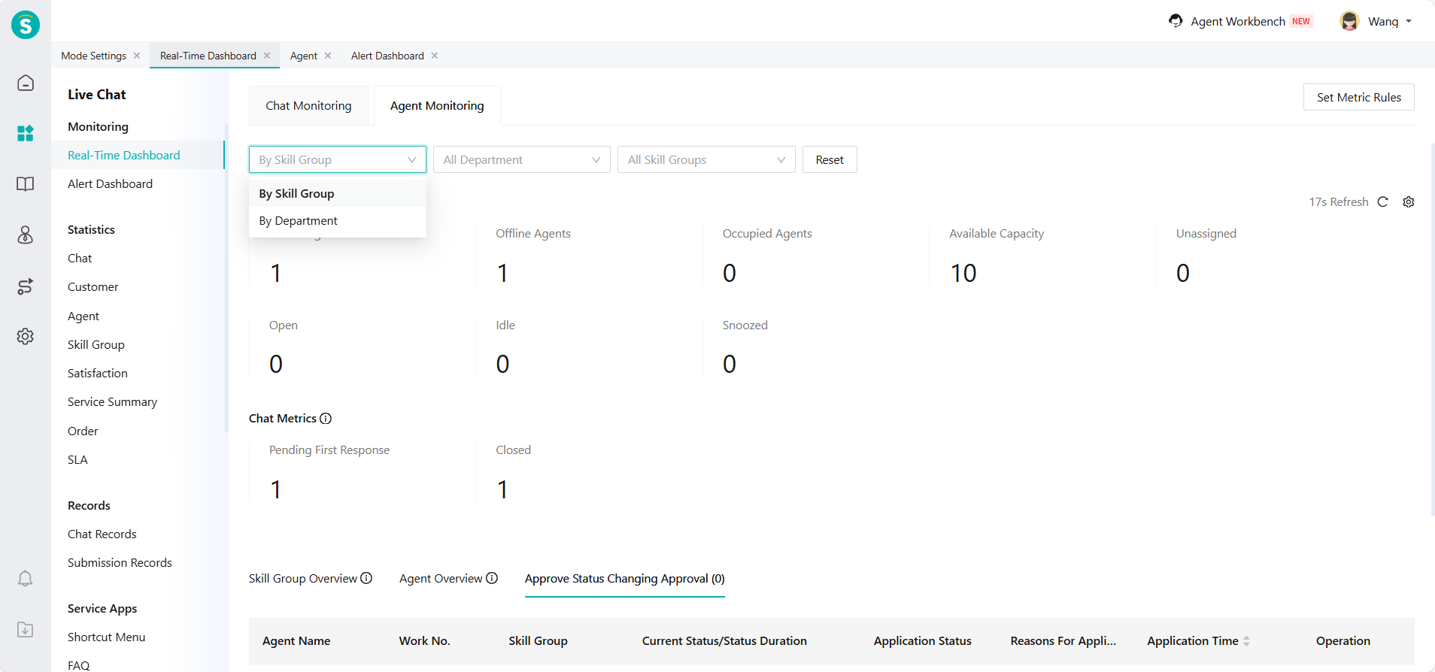Click the Skill Group Overview info icon
The width and height of the screenshot is (1435, 672).
point(366,578)
